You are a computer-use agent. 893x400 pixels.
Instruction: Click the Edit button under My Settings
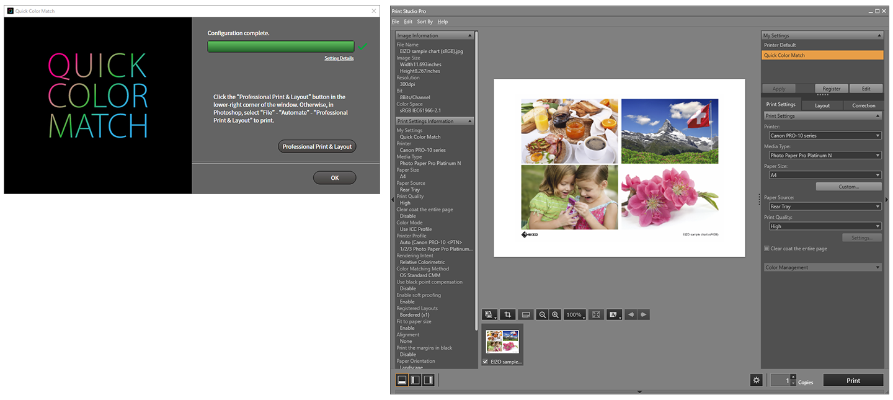point(866,89)
